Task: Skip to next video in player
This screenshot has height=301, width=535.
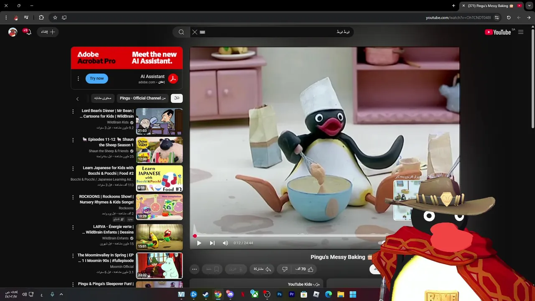Action: point(212,243)
